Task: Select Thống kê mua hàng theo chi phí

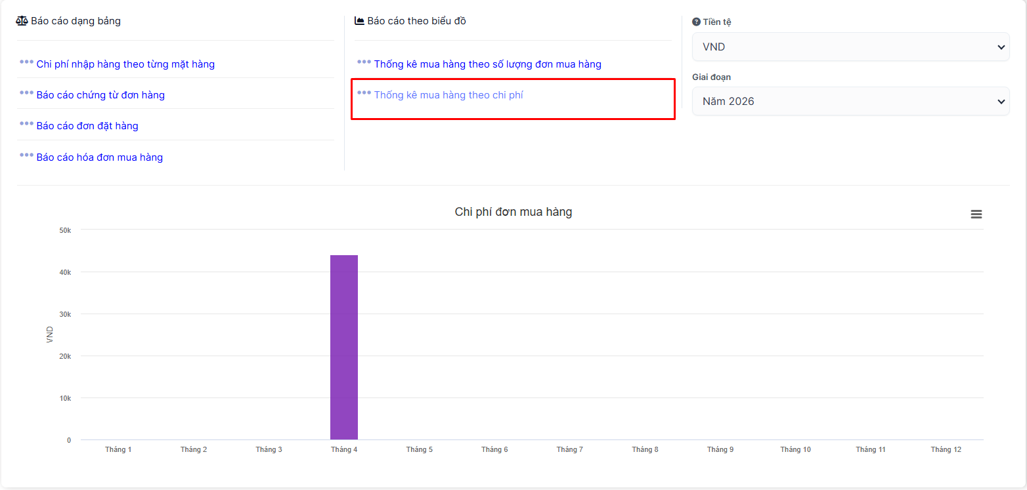Action: [x=448, y=95]
